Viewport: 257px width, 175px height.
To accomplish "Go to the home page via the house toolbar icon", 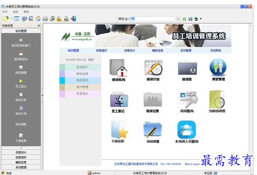I will tap(38, 18).
